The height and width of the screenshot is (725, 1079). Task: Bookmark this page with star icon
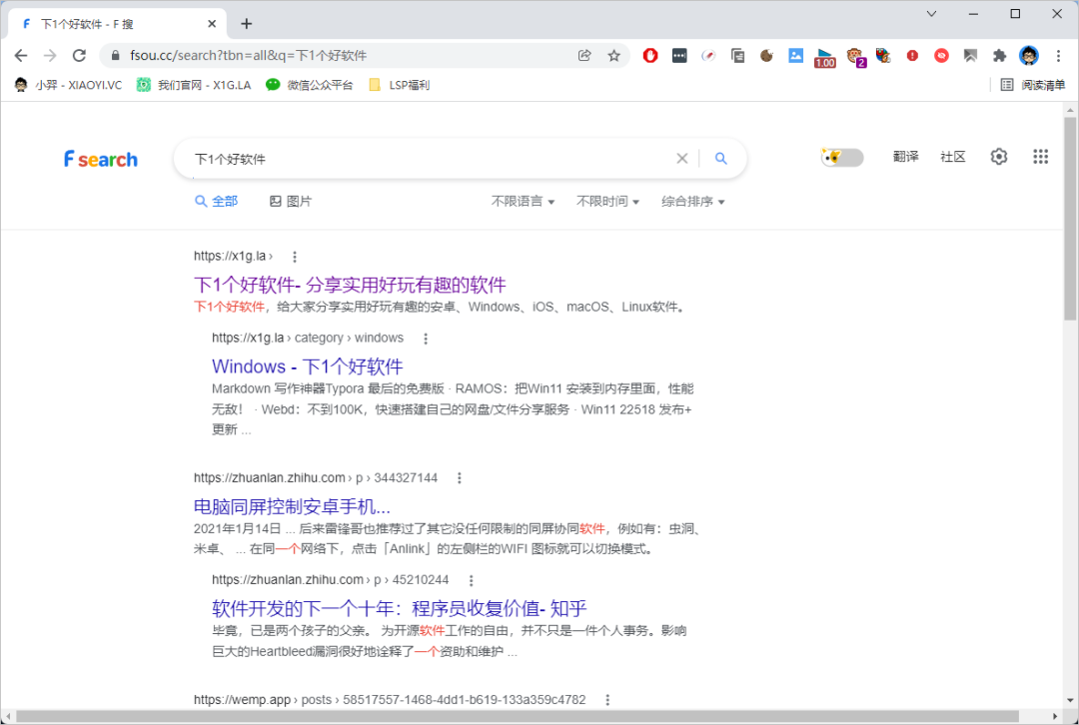[614, 56]
